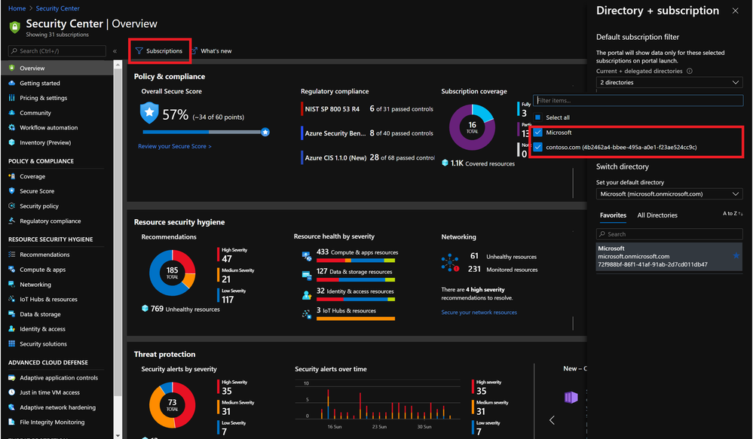The image size is (753, 439).
Task: Click the Pricing & settings icon
Action: 12,98
